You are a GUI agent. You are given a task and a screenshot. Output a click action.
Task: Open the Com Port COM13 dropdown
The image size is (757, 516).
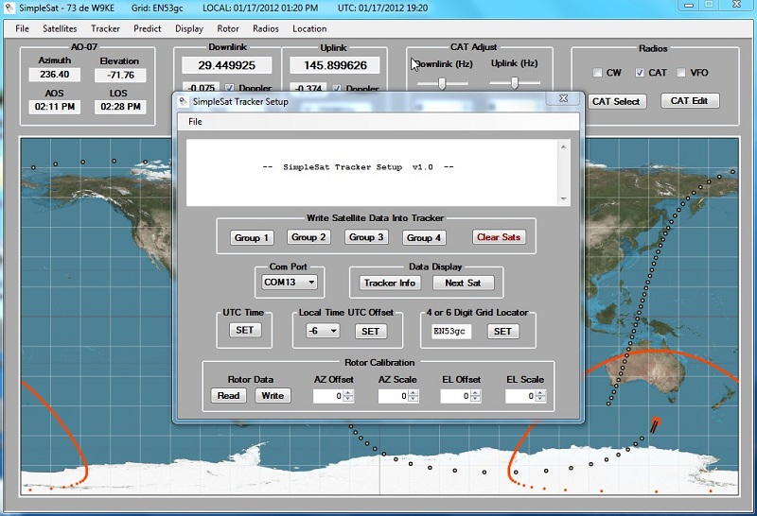290,283
